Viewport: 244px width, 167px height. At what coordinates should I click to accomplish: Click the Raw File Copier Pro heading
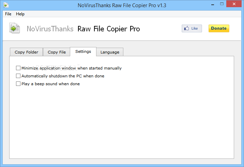pos(109,29)
